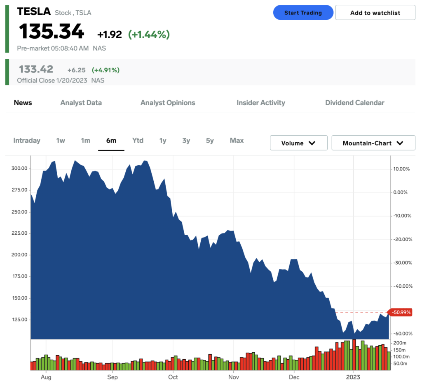Open the Analyst Opinions tab
Viewport: 422px width, 386px height.
point(168,103)
